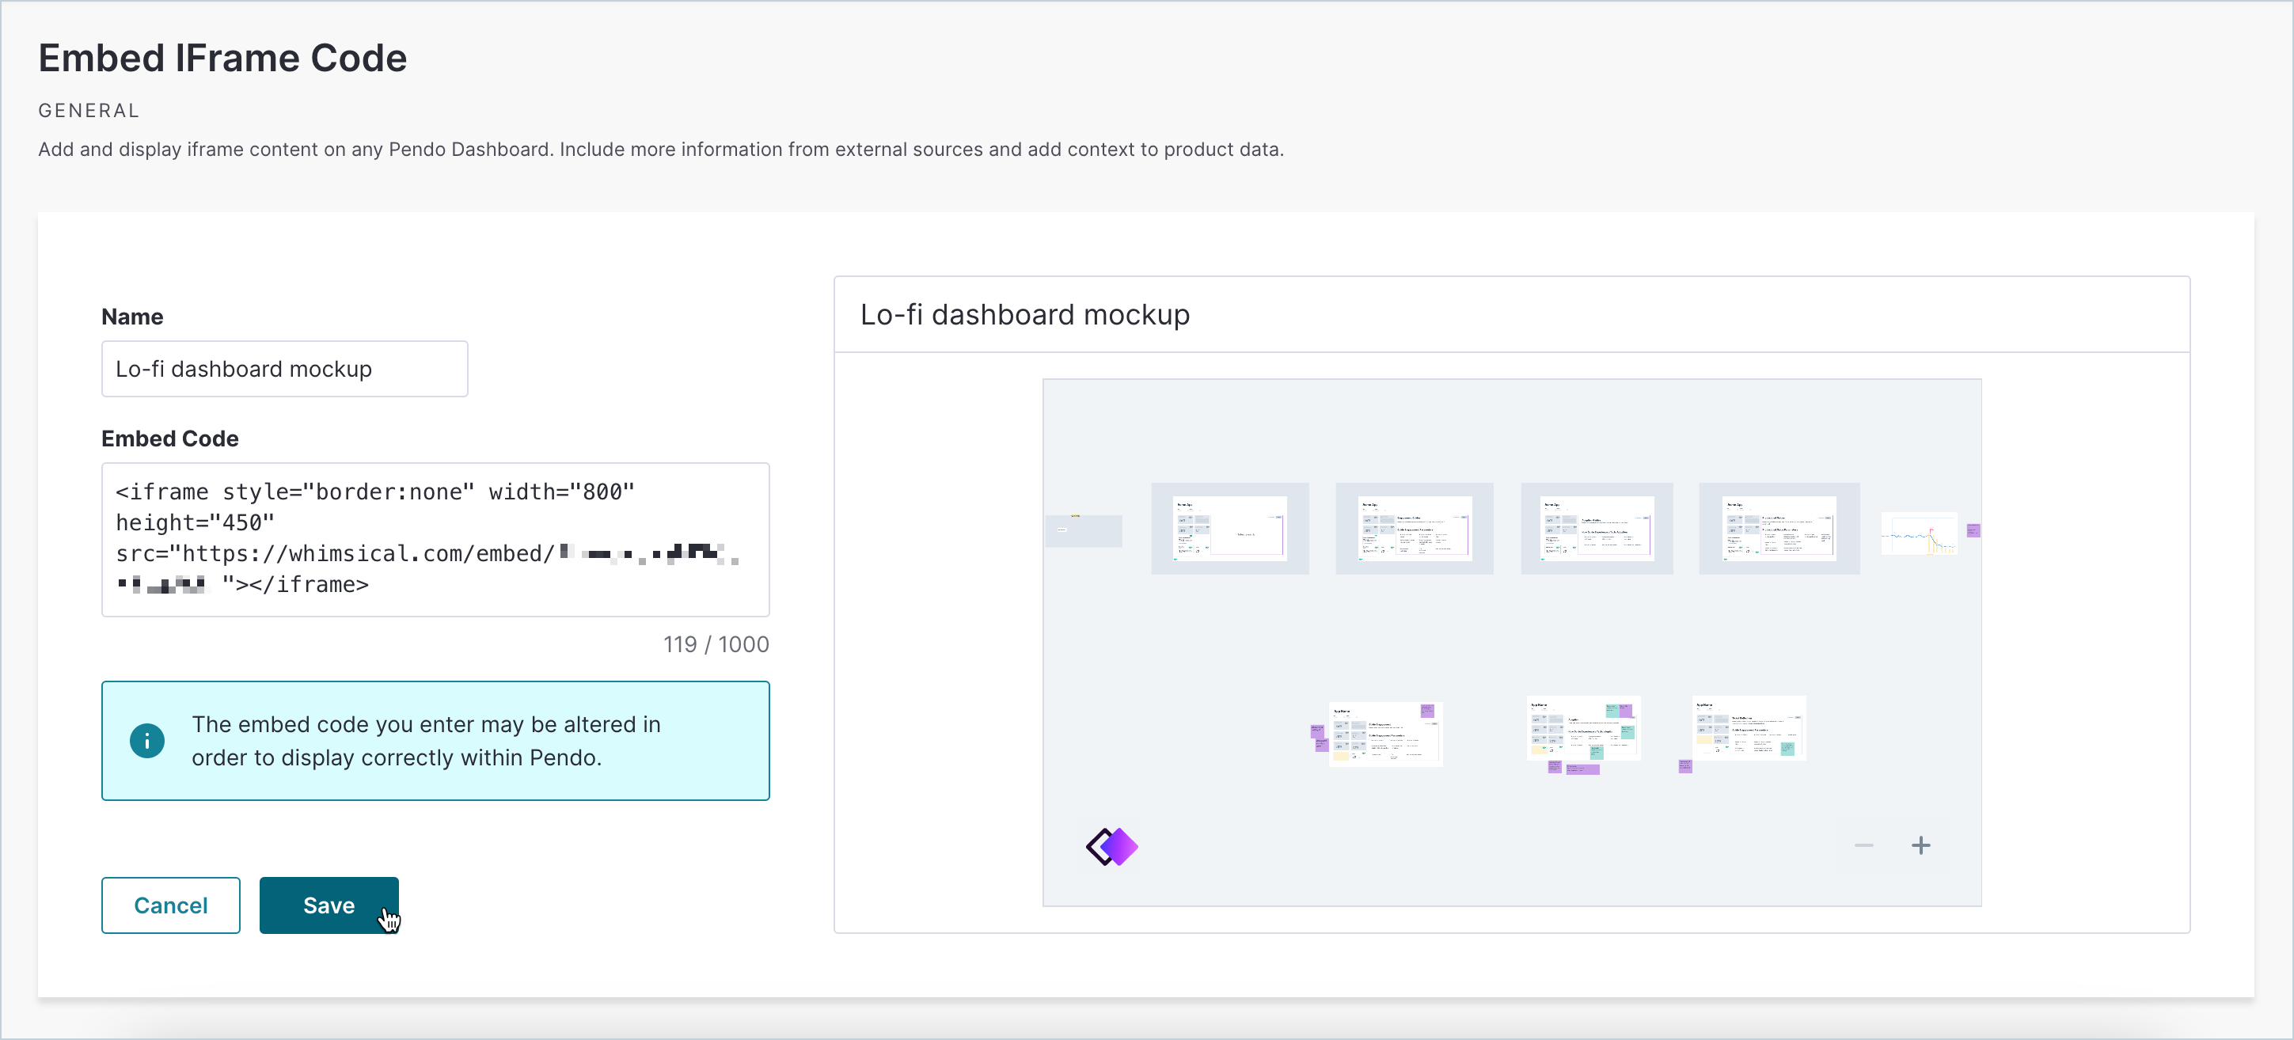Select bottom-row middle mockup frame
Screen dimensions: 2294x1040
1582,727
